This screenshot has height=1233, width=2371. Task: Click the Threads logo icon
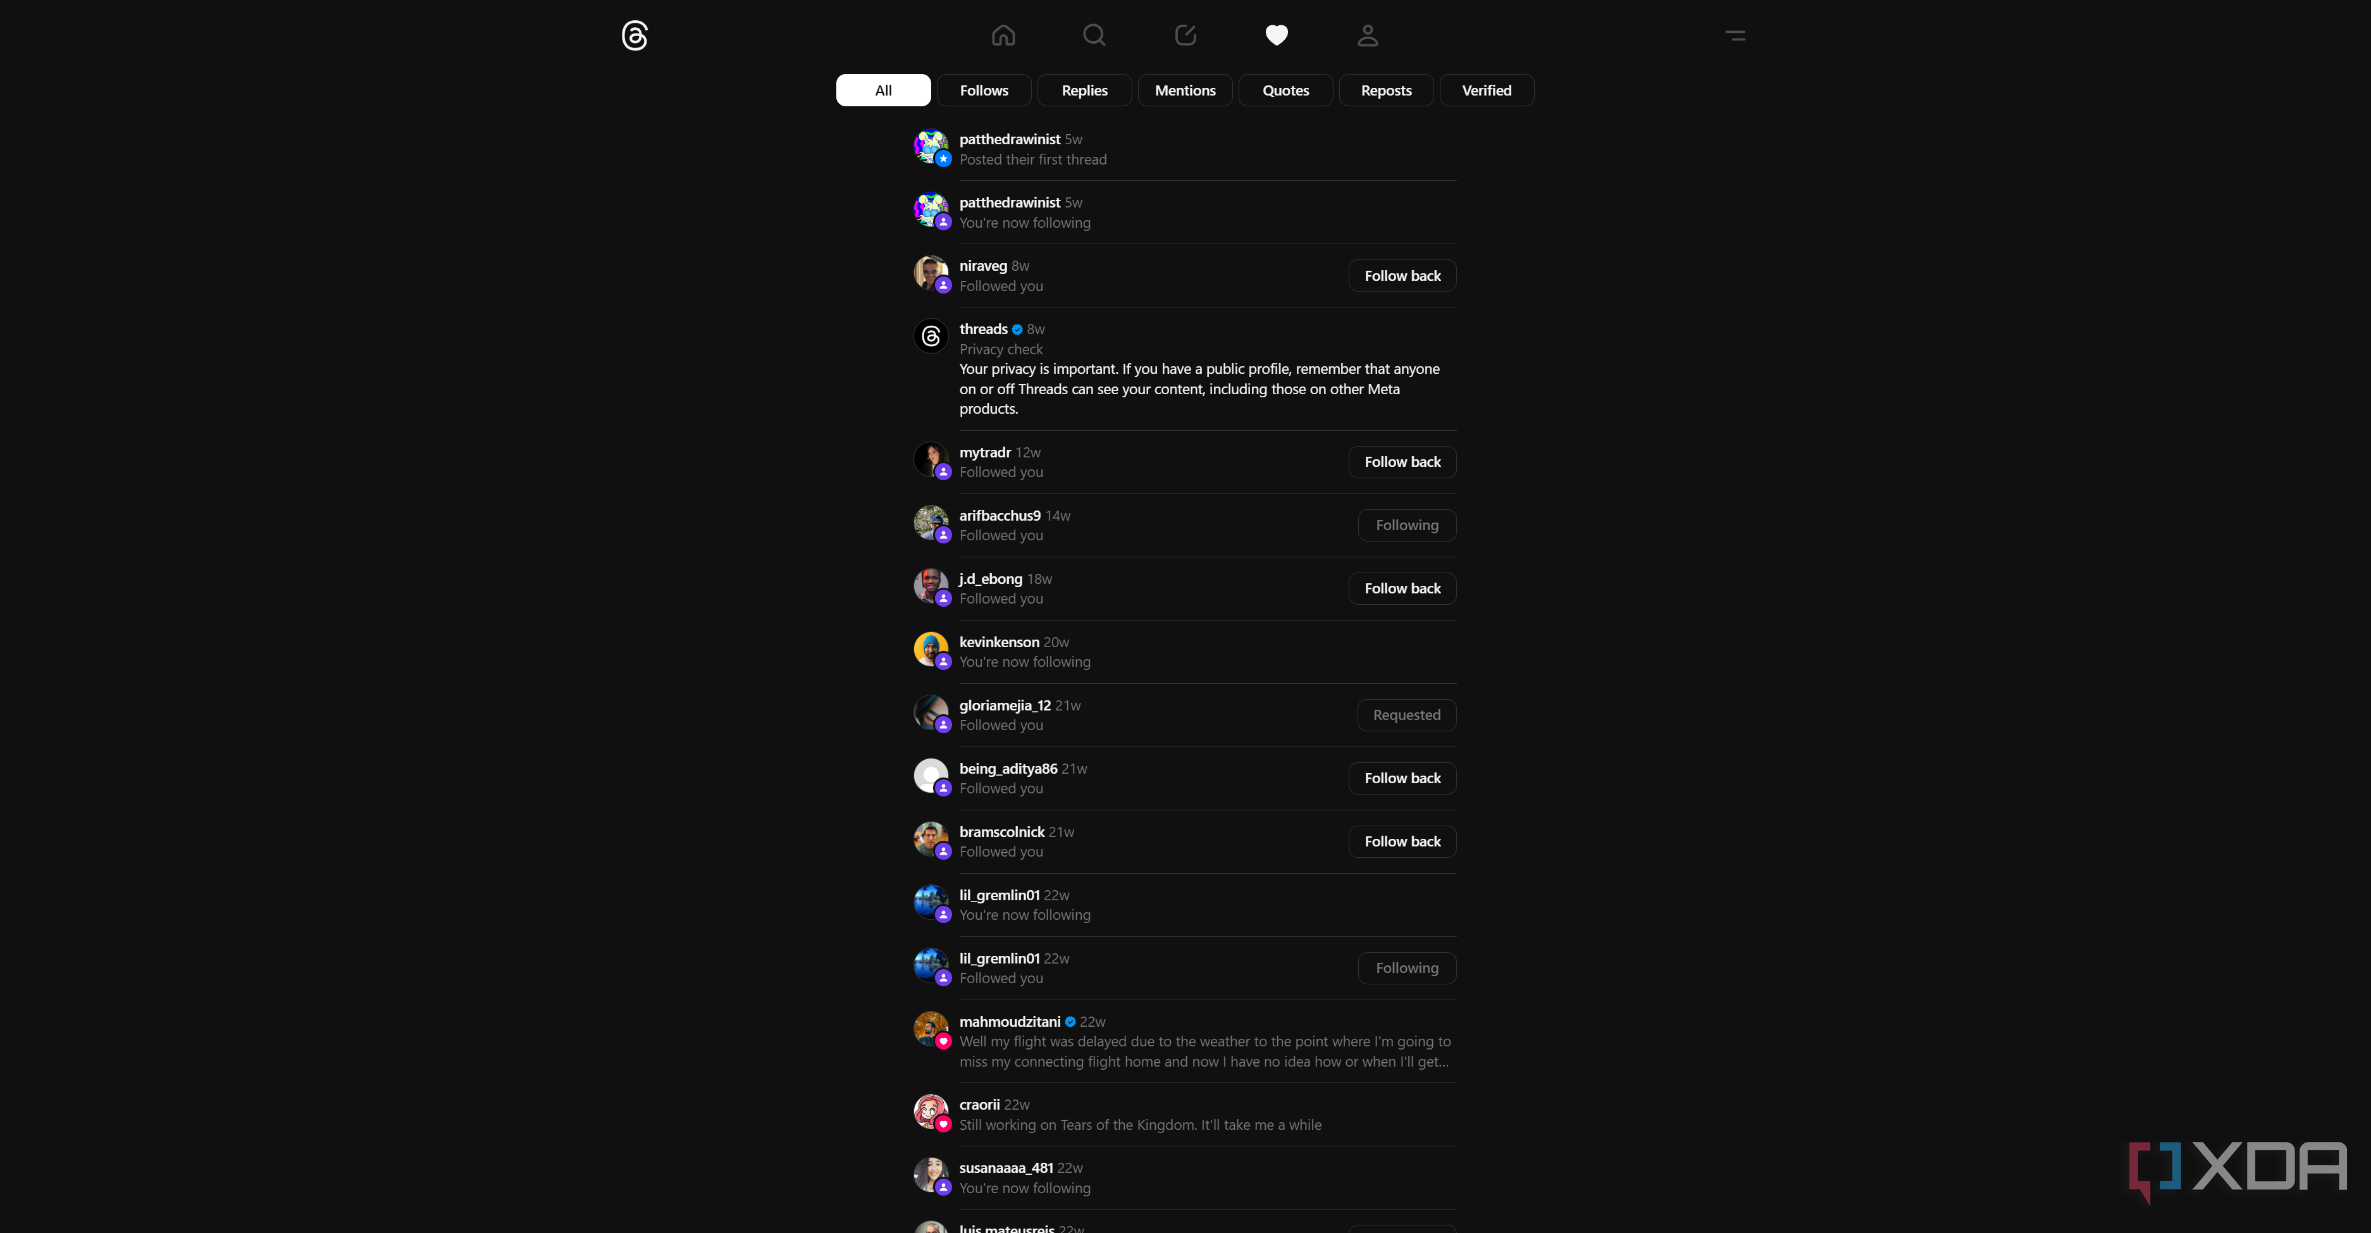[634, 36]
